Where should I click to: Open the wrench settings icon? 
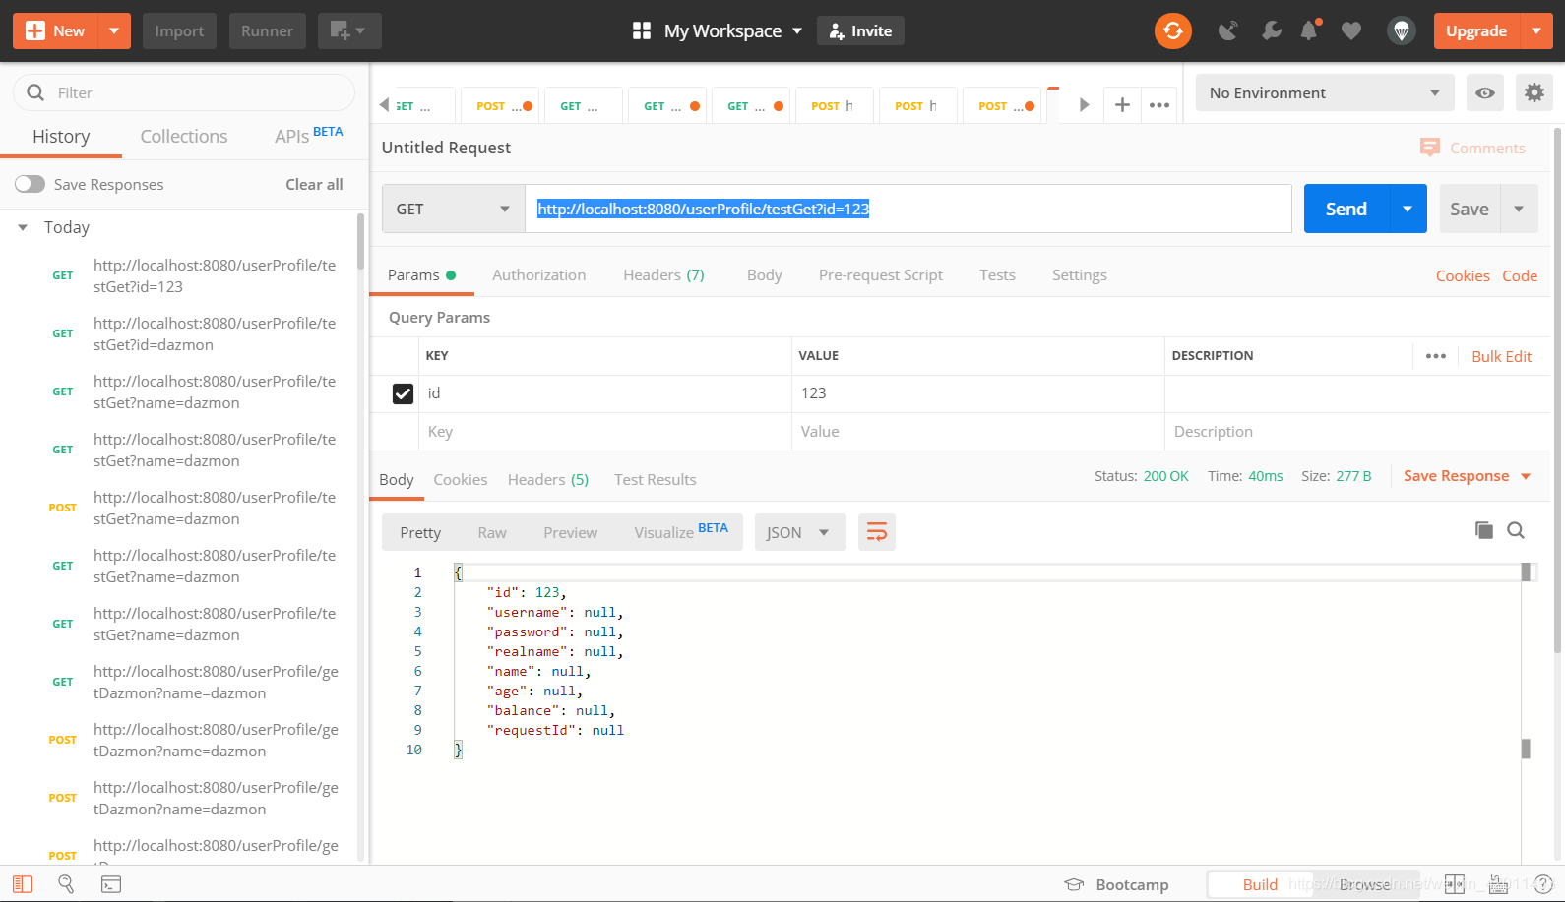tap(1271, 30)
